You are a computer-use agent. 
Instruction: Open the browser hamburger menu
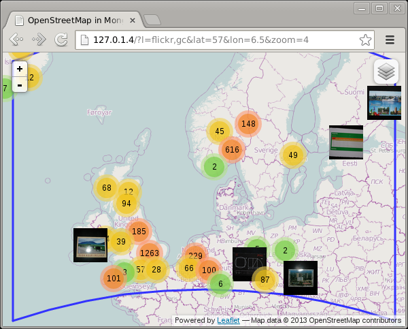pyautogui.click(x=390, y=40)
